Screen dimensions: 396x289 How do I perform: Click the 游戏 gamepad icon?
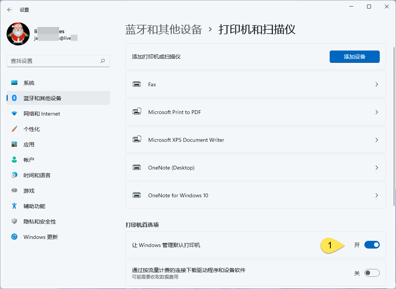pyautogui.click(x=14, y=190)
